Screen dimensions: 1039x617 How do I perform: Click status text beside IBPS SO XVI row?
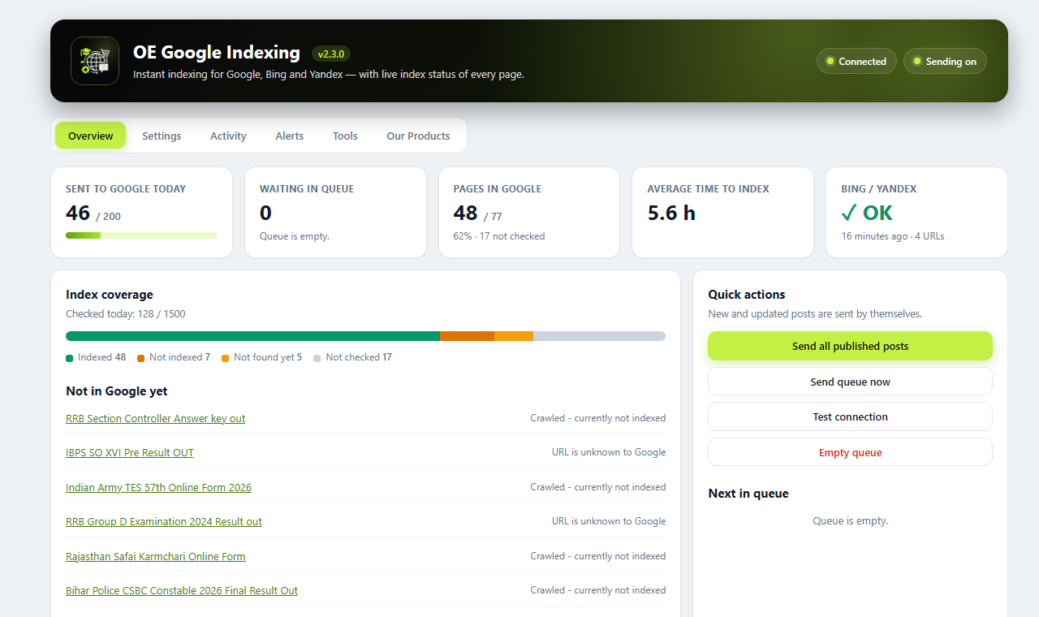tap(609, 453)
